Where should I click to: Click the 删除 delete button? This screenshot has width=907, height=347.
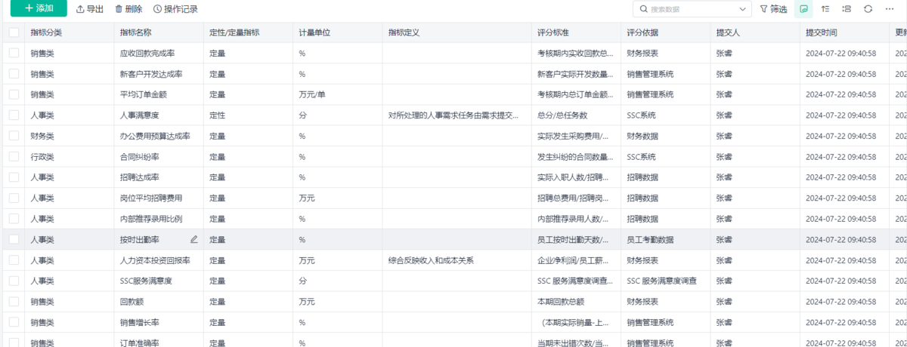click(128, 9)
